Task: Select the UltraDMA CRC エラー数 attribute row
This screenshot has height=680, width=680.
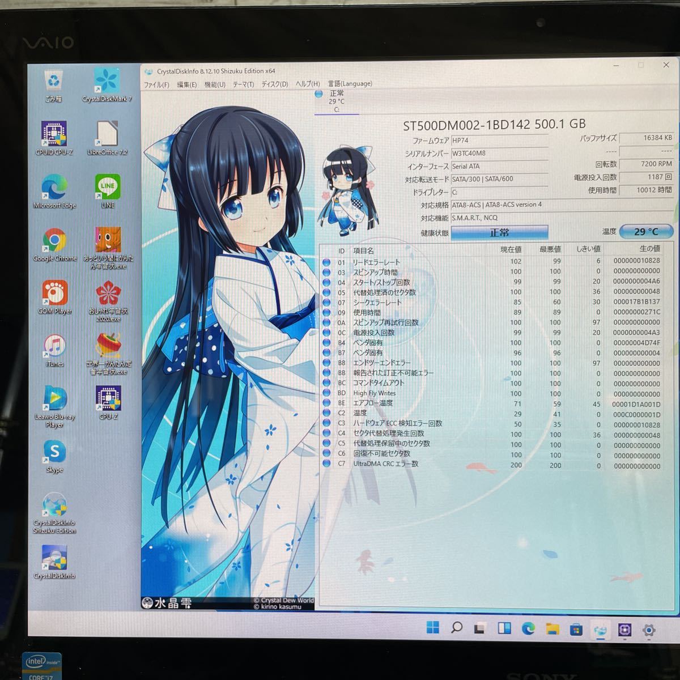Action: pyautogui.click(x=492, y=464)
